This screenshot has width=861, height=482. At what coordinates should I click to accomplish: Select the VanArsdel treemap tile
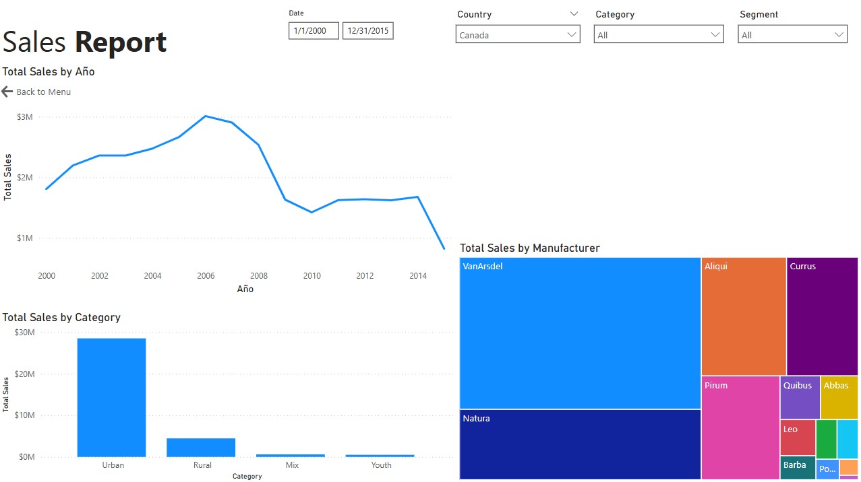[x=580, y=333]
